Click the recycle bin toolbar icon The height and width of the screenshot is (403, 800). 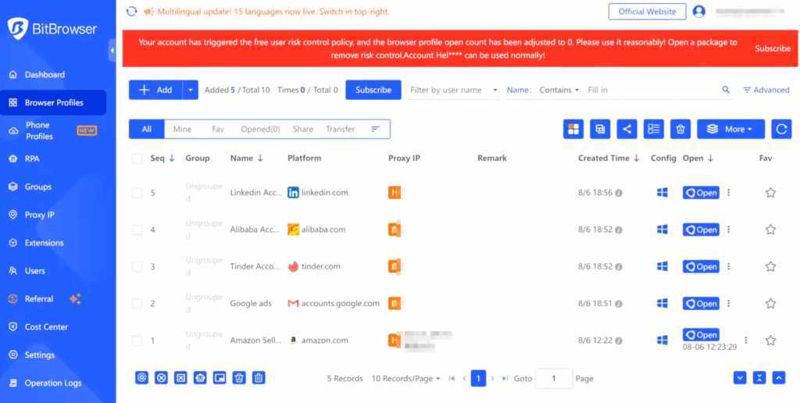tap(680, 129)
